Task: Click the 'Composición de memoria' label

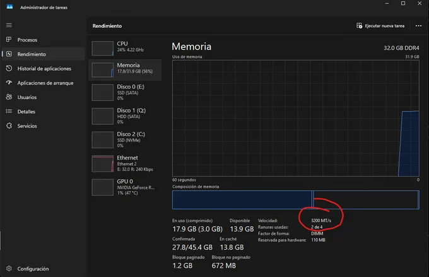Action: (x=196, y=187)
